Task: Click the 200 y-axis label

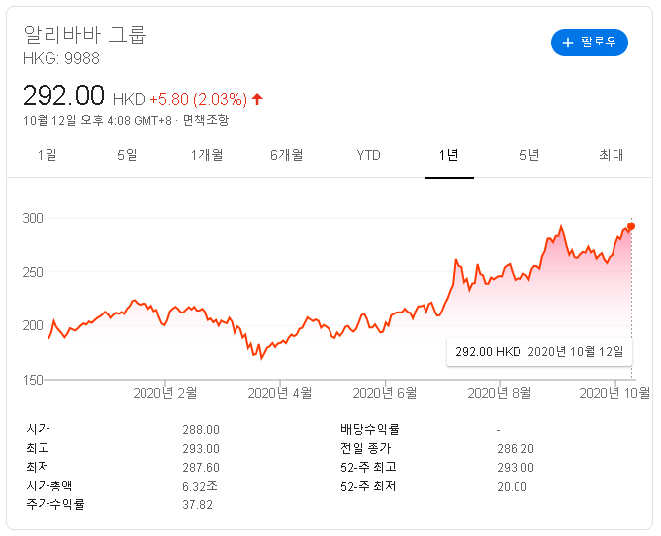Action: (x=33, y=325)
